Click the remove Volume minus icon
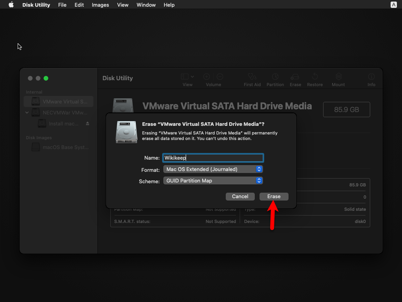 click(x=220, y=77)
